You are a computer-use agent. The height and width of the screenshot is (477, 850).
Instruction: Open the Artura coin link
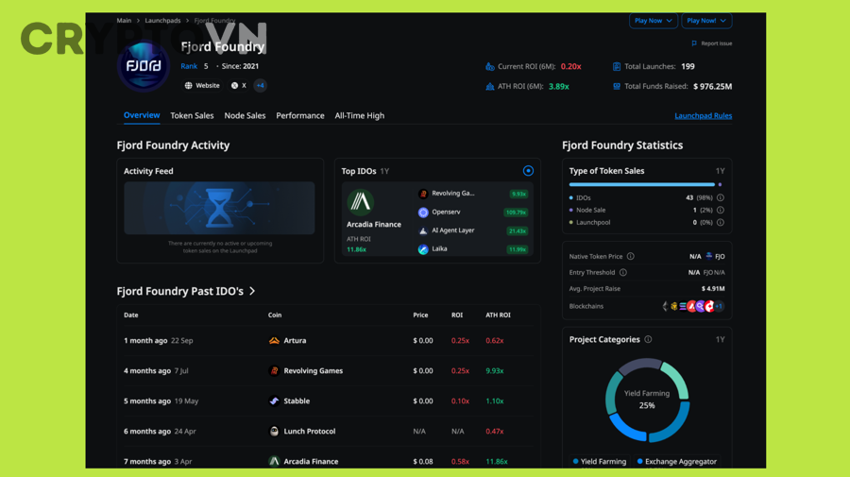tap(295, 340)
